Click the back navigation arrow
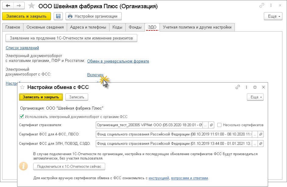 (8, 6)
